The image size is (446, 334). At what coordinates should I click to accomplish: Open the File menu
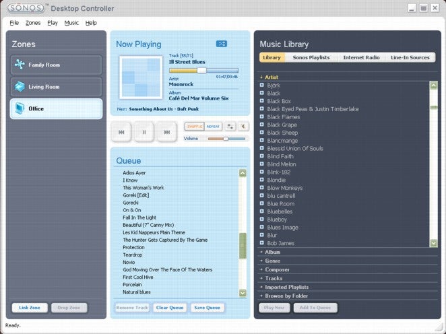tap(14, 23)
